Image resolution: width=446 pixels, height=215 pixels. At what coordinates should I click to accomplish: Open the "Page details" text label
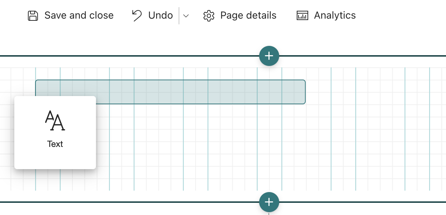tap(248, 15)
